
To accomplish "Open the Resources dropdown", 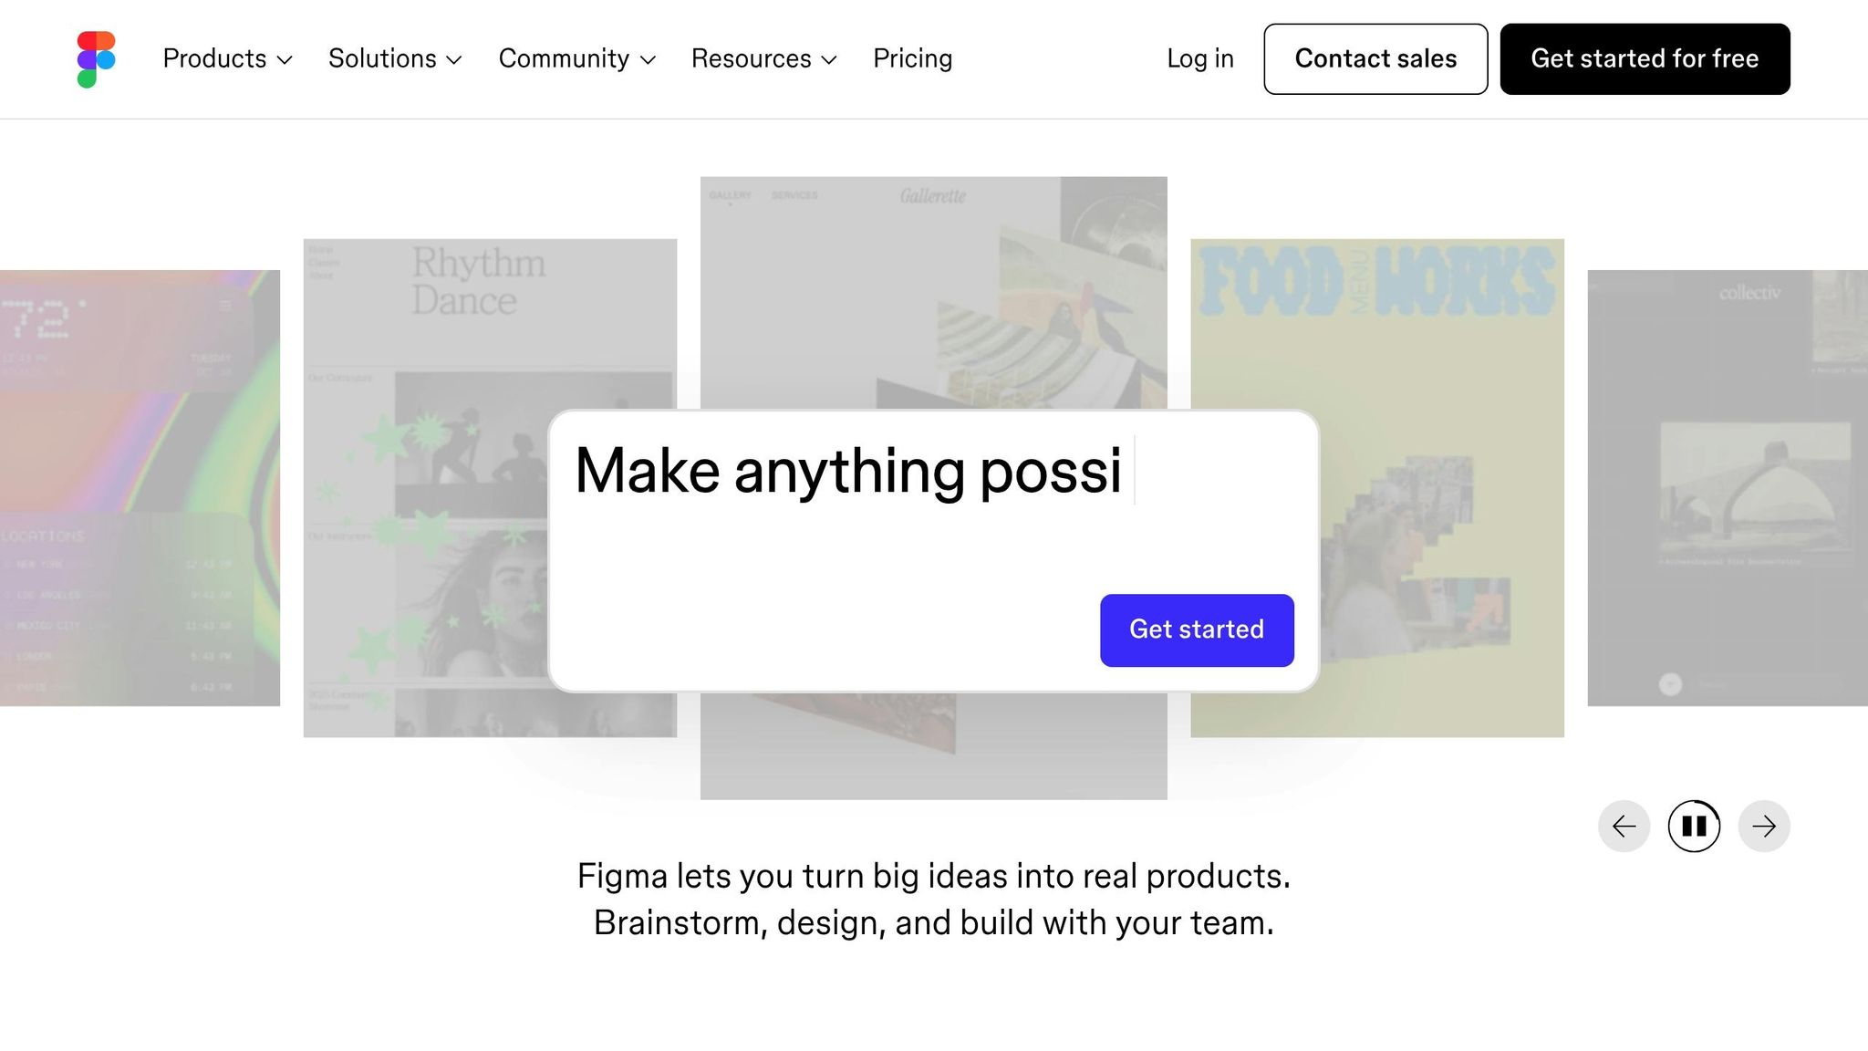I will [763, 59].
